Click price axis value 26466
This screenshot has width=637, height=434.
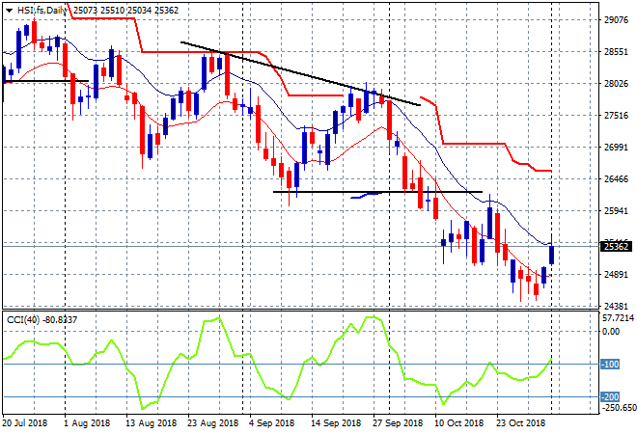click(x=616, y=179)
